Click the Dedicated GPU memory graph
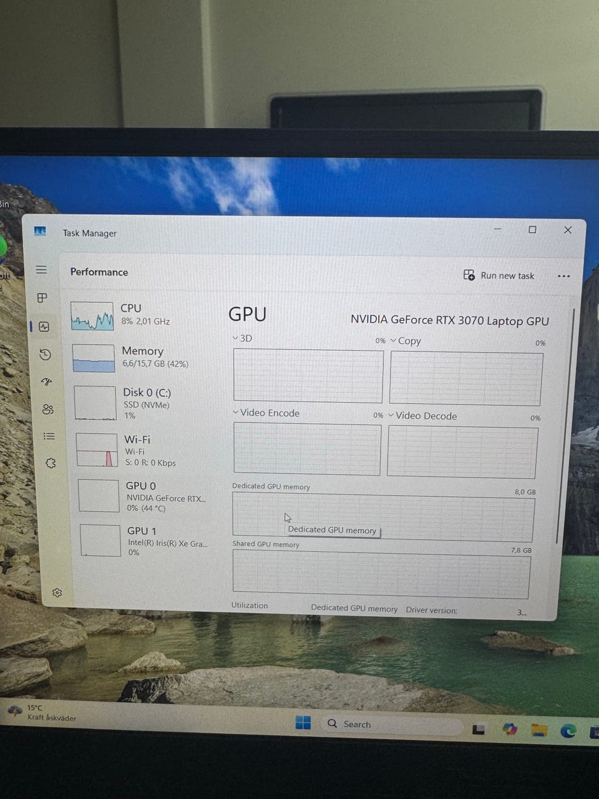The width and height of the screenshot is (599, 799). click(383, 516)
